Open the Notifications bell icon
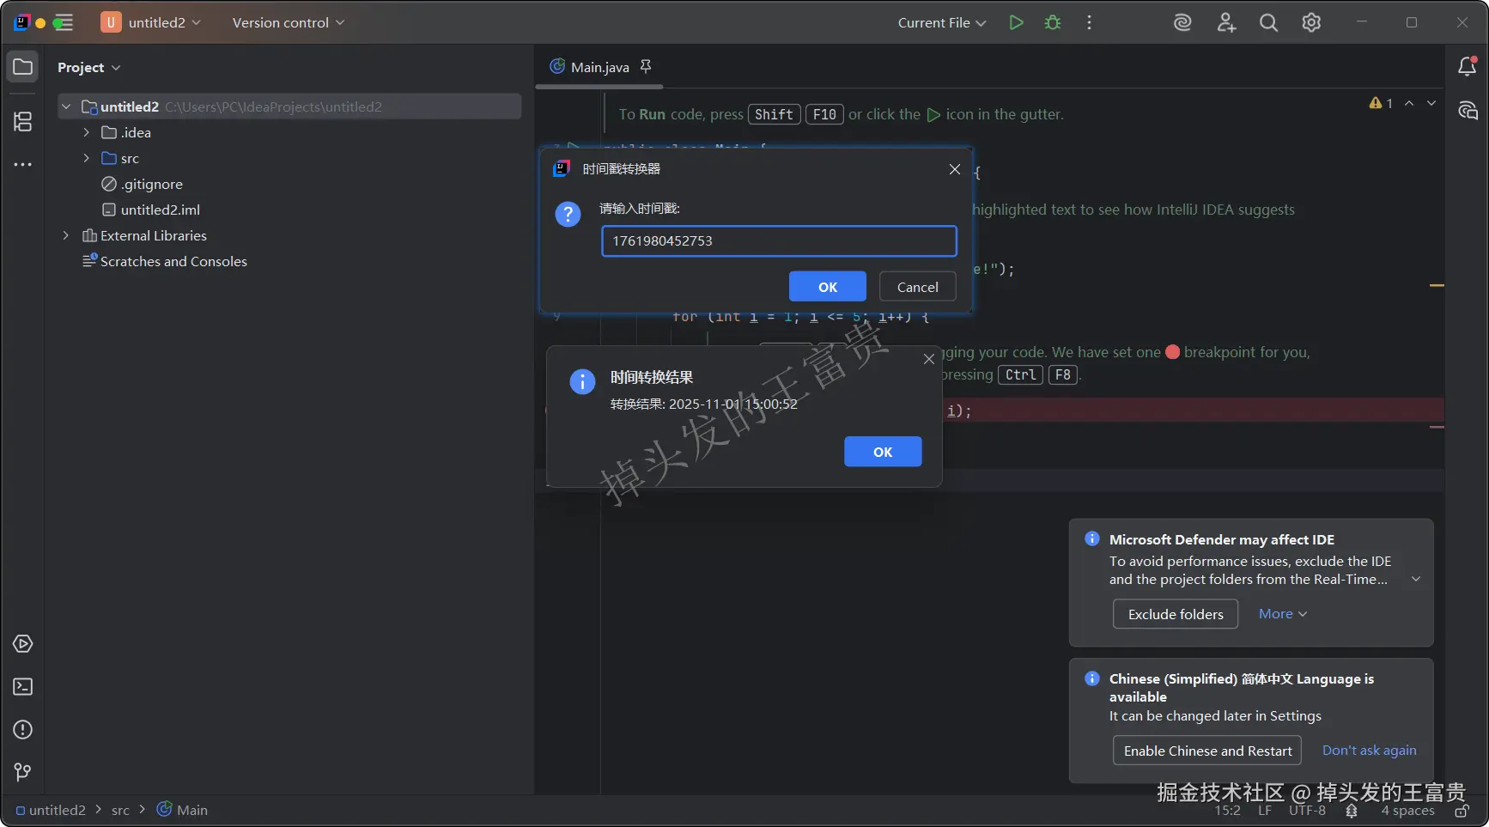This screenshot has width=1489, height=827. (1467, 67)
